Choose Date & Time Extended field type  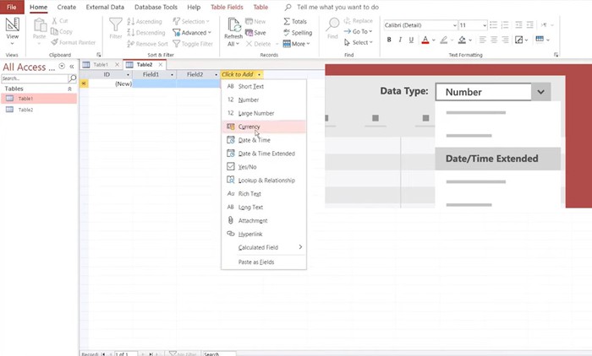tap(264, 154)
